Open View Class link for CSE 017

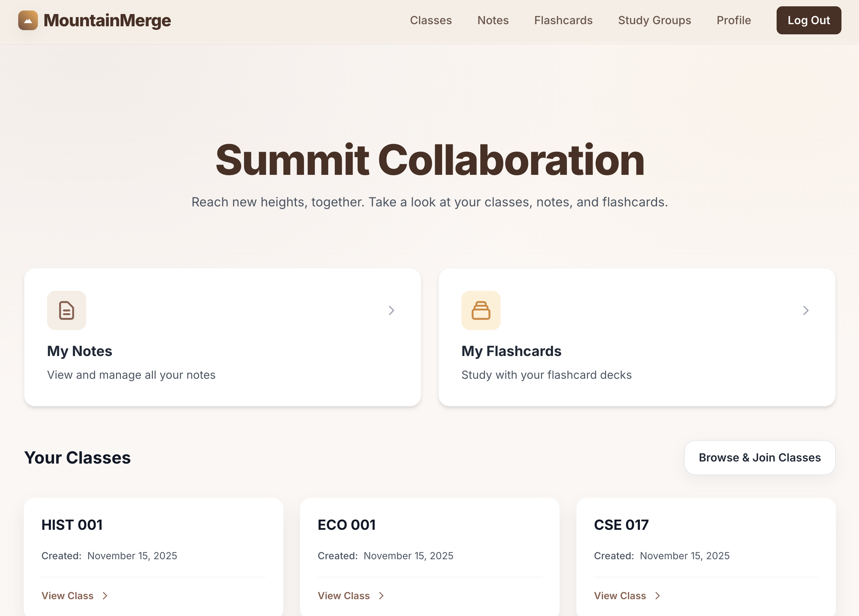tap(620, 596)
